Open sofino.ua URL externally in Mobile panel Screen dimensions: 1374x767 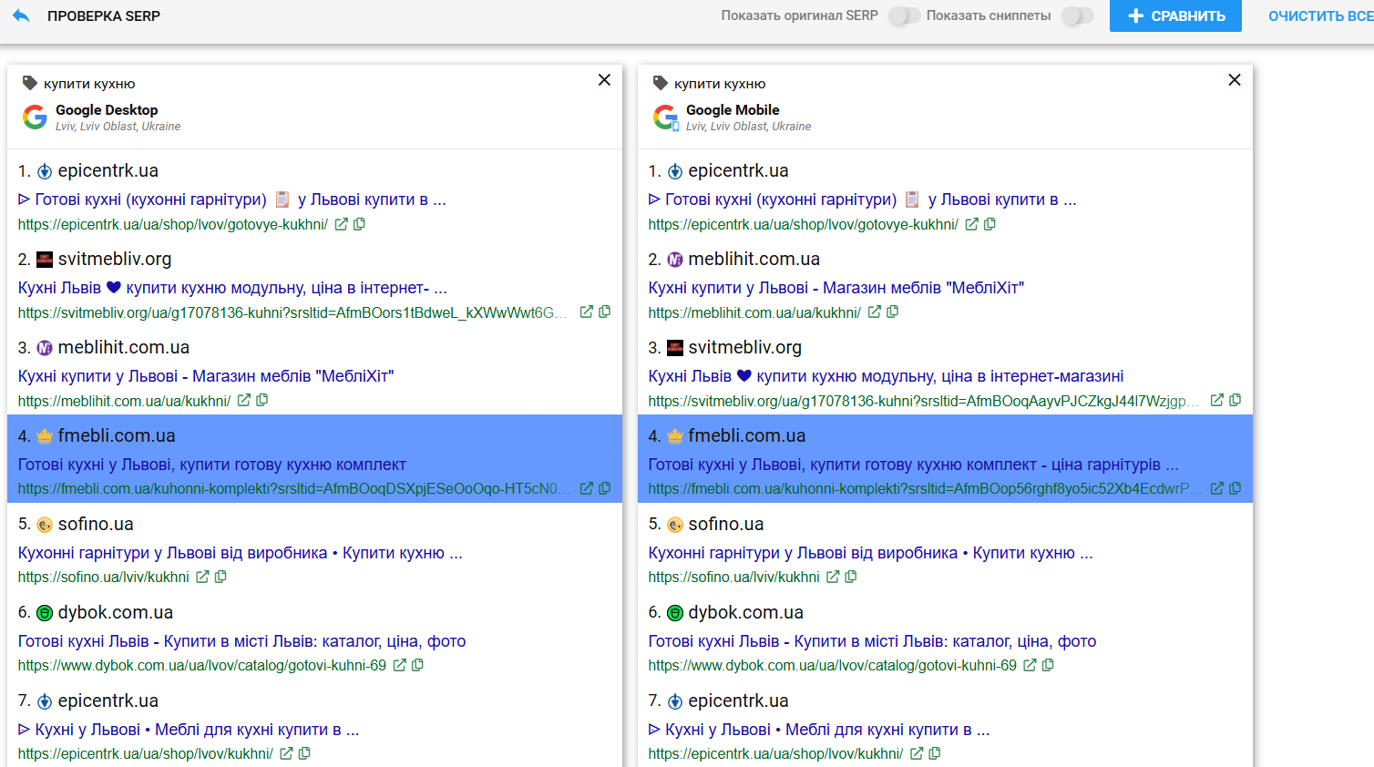[x=833, y=577]
